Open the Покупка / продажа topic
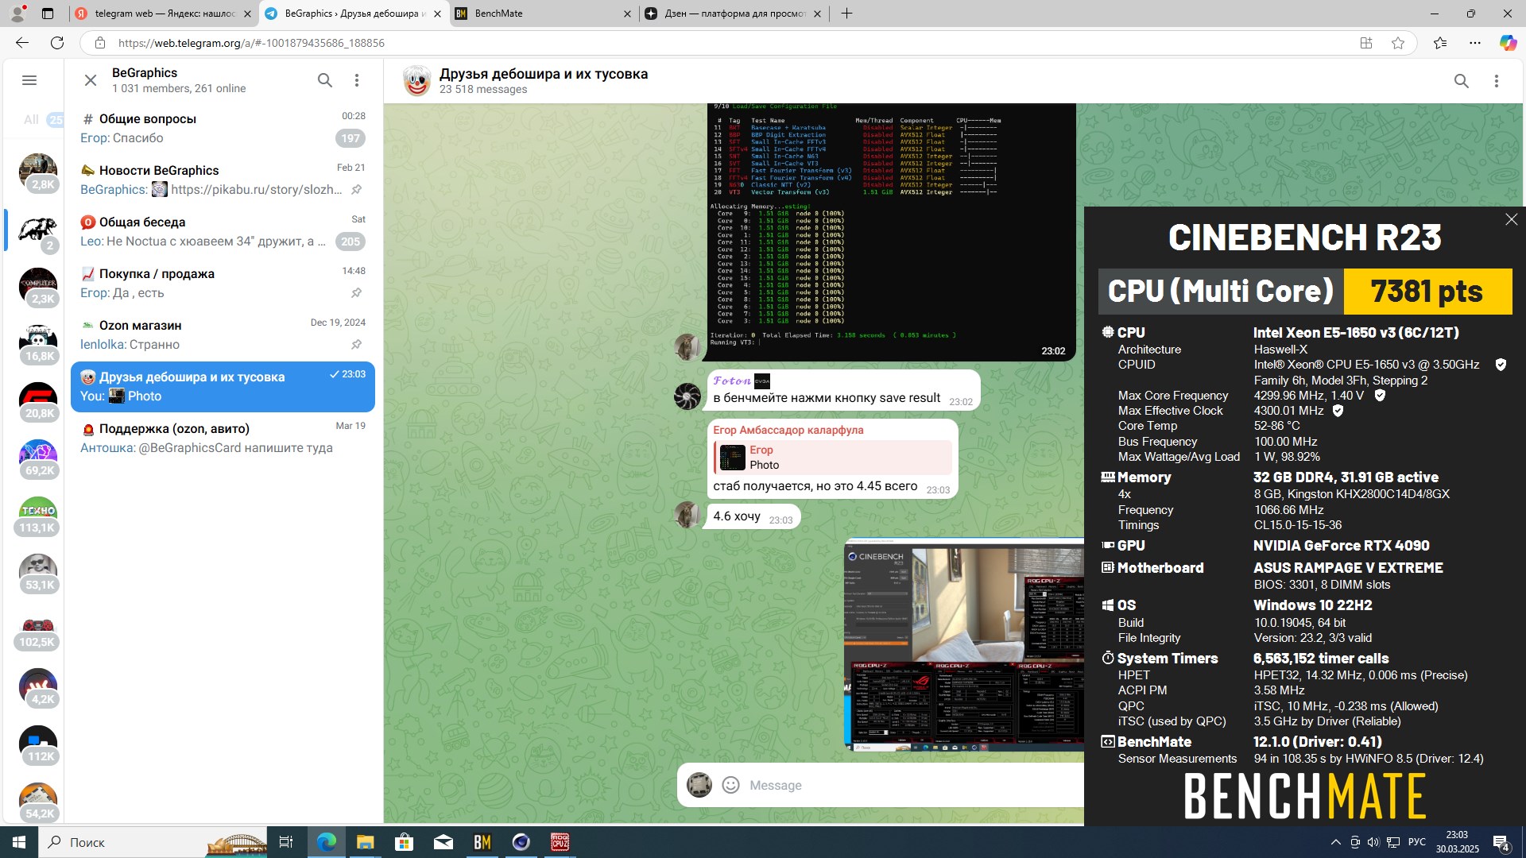This screenshot has height=858, width=1526. tap(223, 283)
